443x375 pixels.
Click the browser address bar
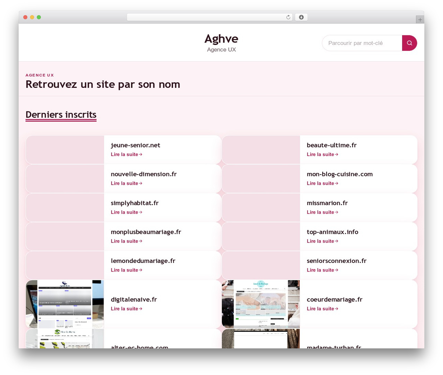[x=209, y=17]
